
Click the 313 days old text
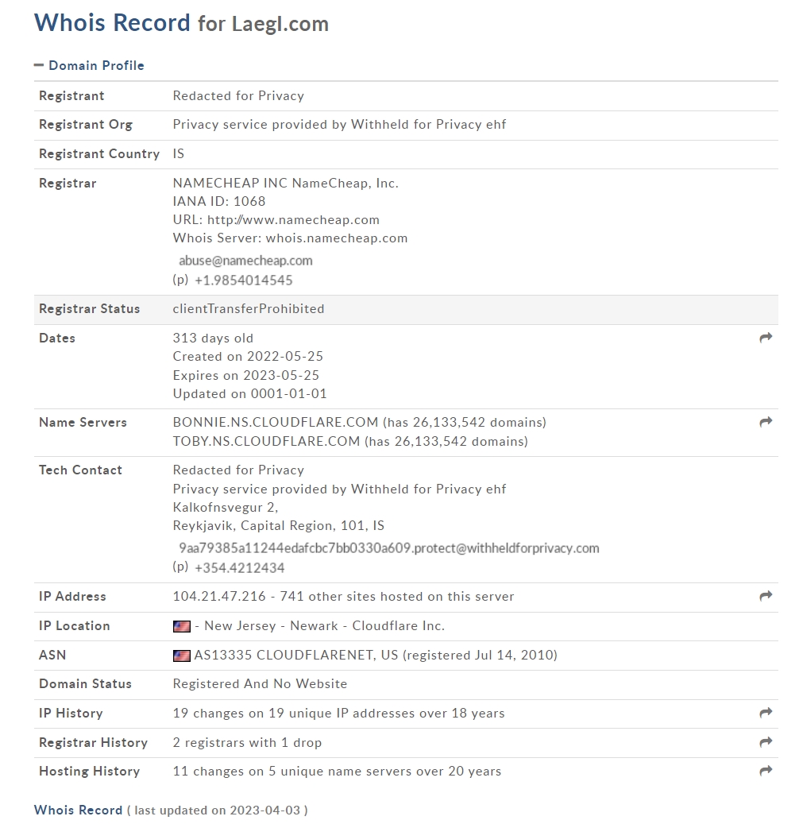(213, 338)
